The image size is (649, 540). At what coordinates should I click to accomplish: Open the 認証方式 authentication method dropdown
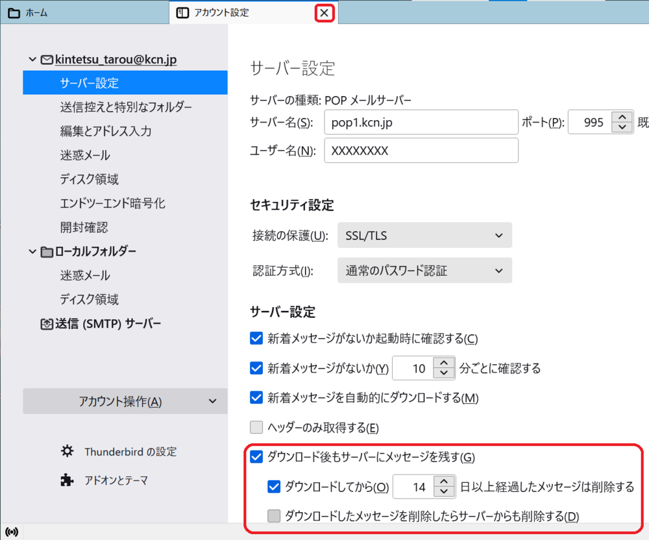[424, 271]
